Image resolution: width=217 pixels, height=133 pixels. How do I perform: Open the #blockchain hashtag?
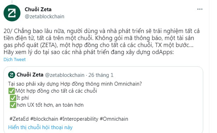pyautogui.click(x=44, y=119)
